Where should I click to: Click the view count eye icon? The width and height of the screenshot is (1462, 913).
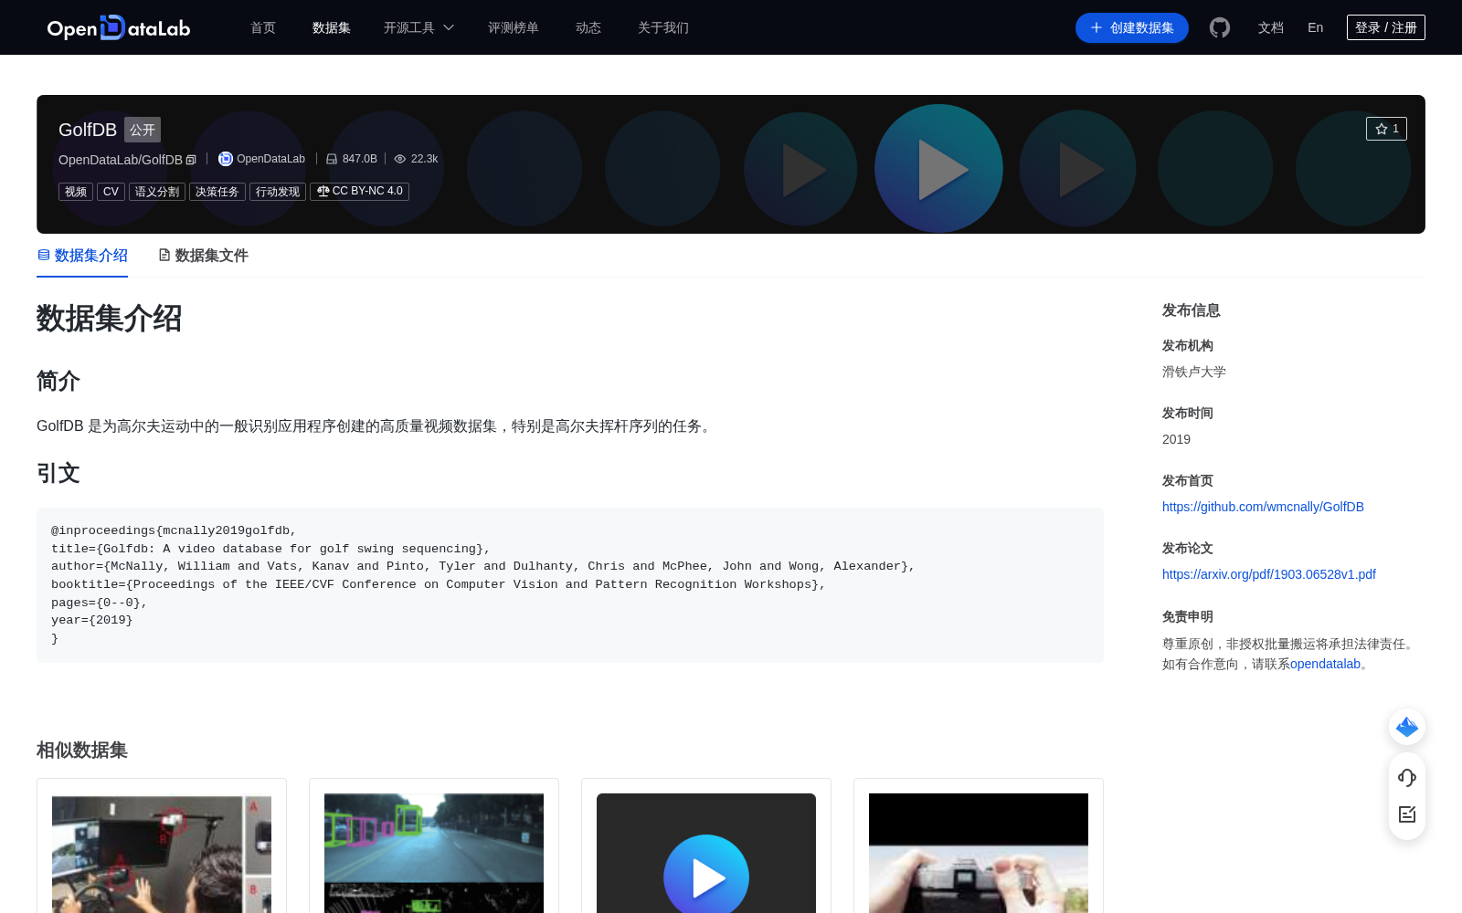coord(399,159)
